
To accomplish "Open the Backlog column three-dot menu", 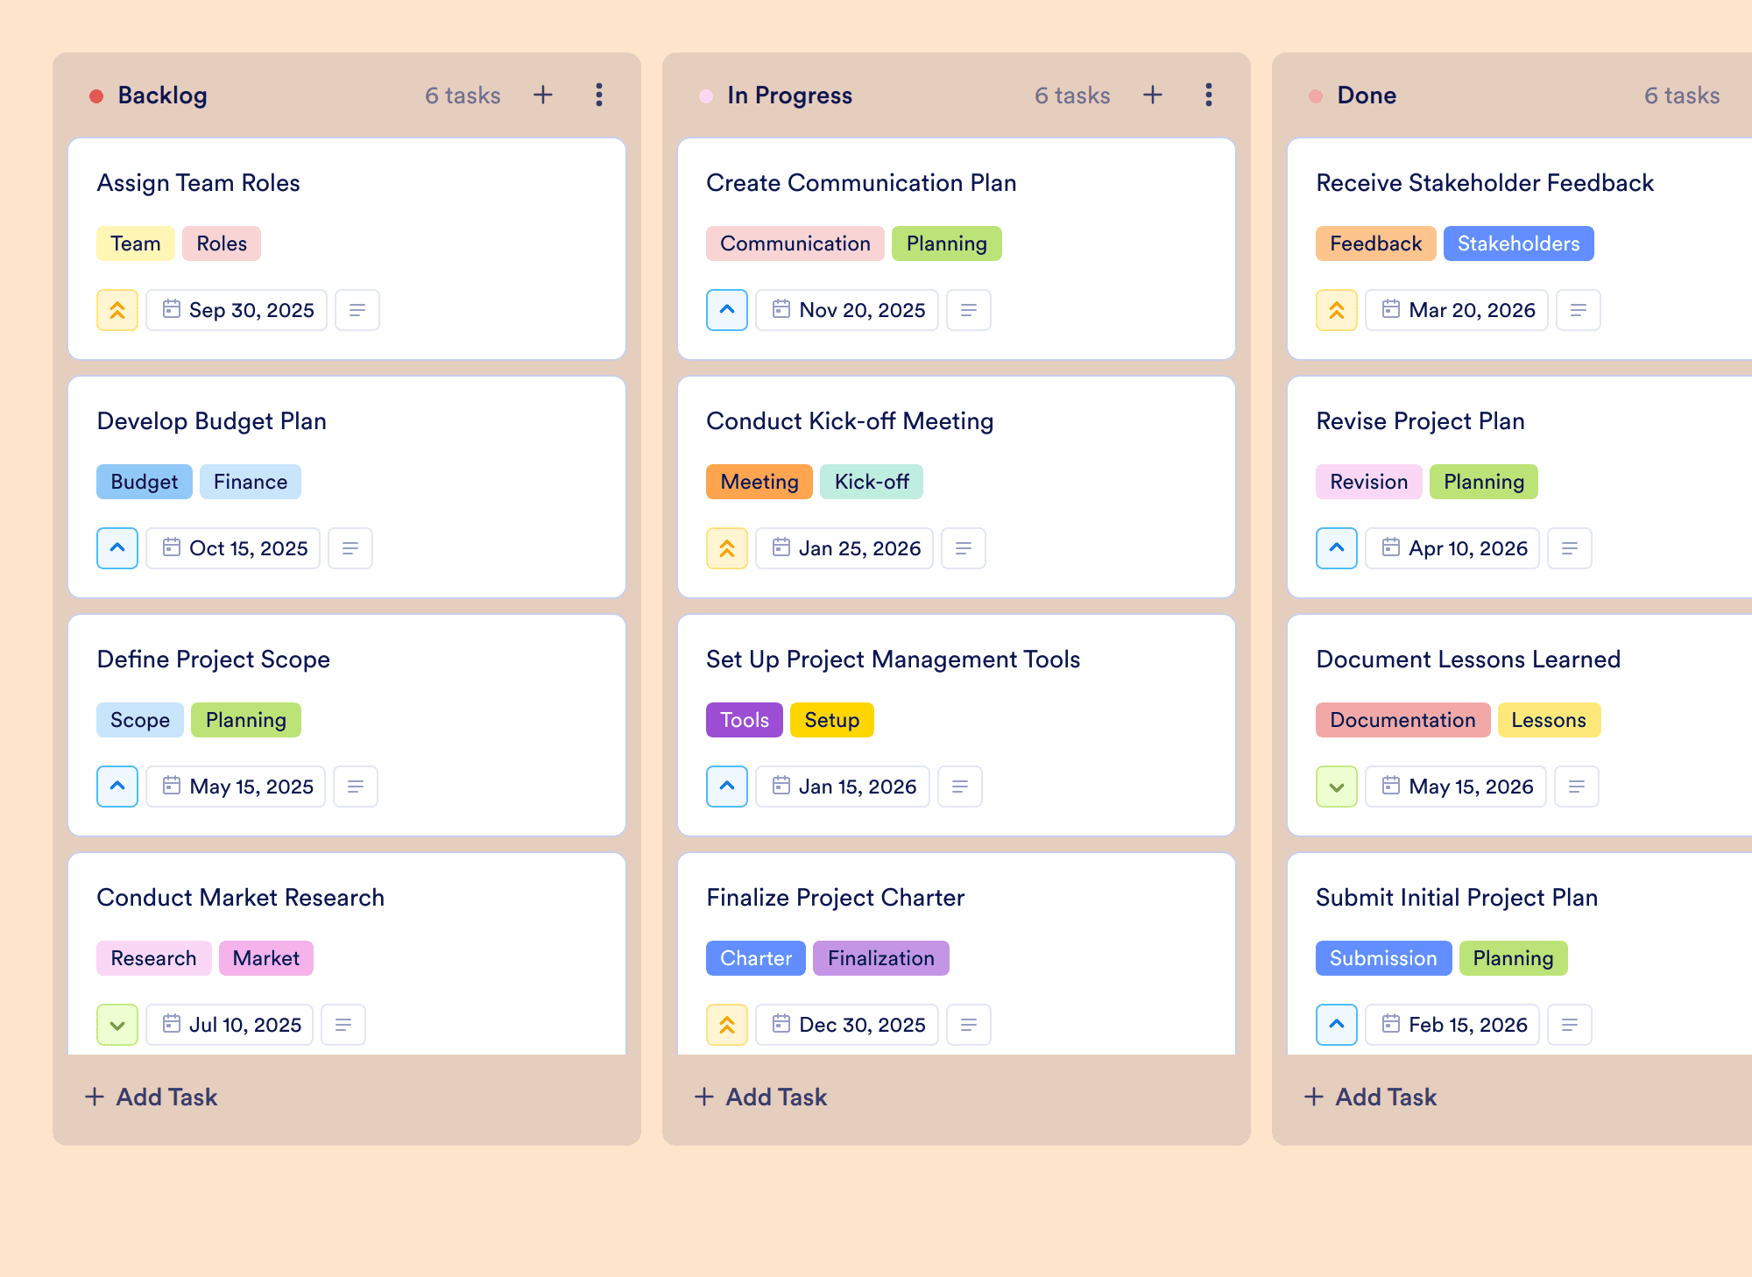I will point(599,95).
